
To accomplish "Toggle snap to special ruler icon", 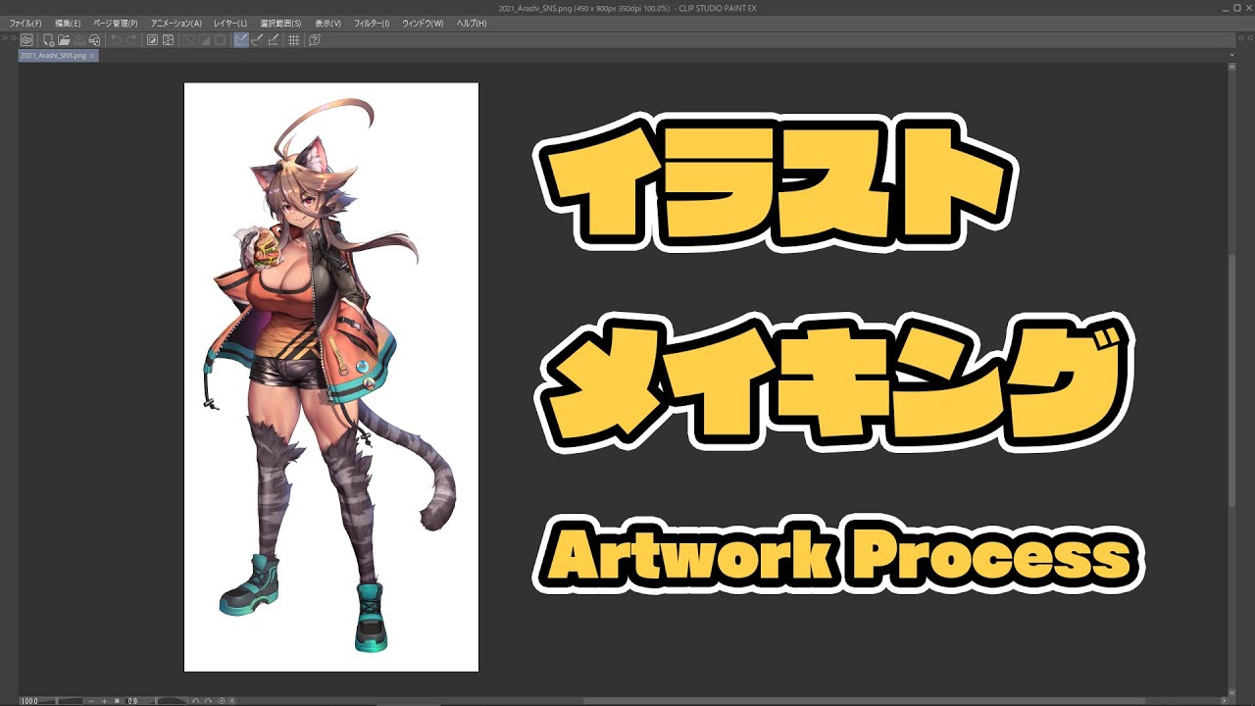I will 257,40.
